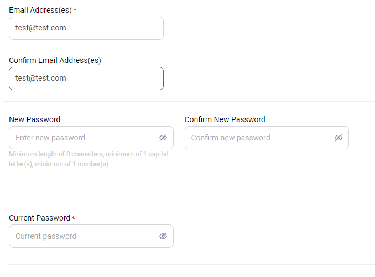
Task: Select the Enter new password field
Action: (91, 138)
